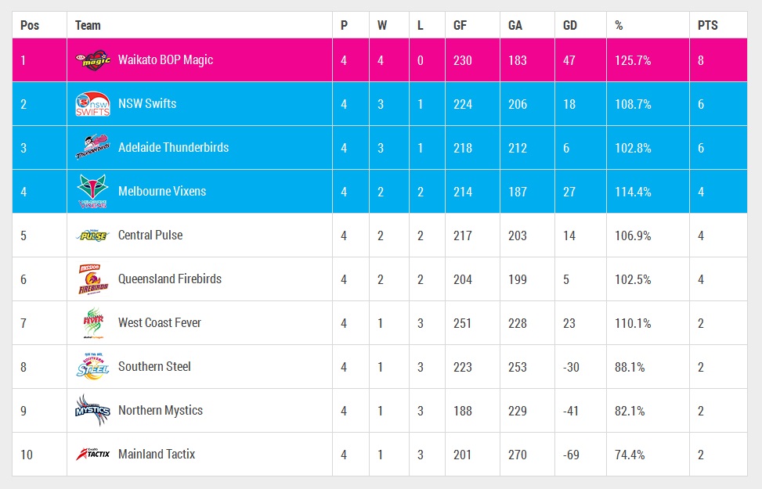Sort by the % column header
Viewport: 762px width, 489px height.
click(619, 25)
